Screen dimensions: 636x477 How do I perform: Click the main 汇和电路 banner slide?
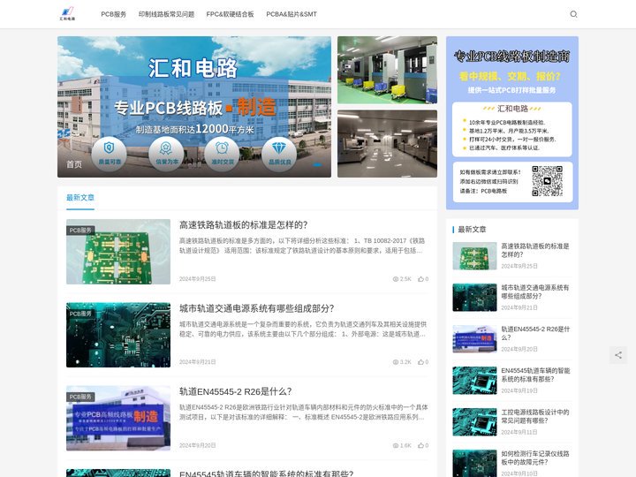(x=194, y=107)
